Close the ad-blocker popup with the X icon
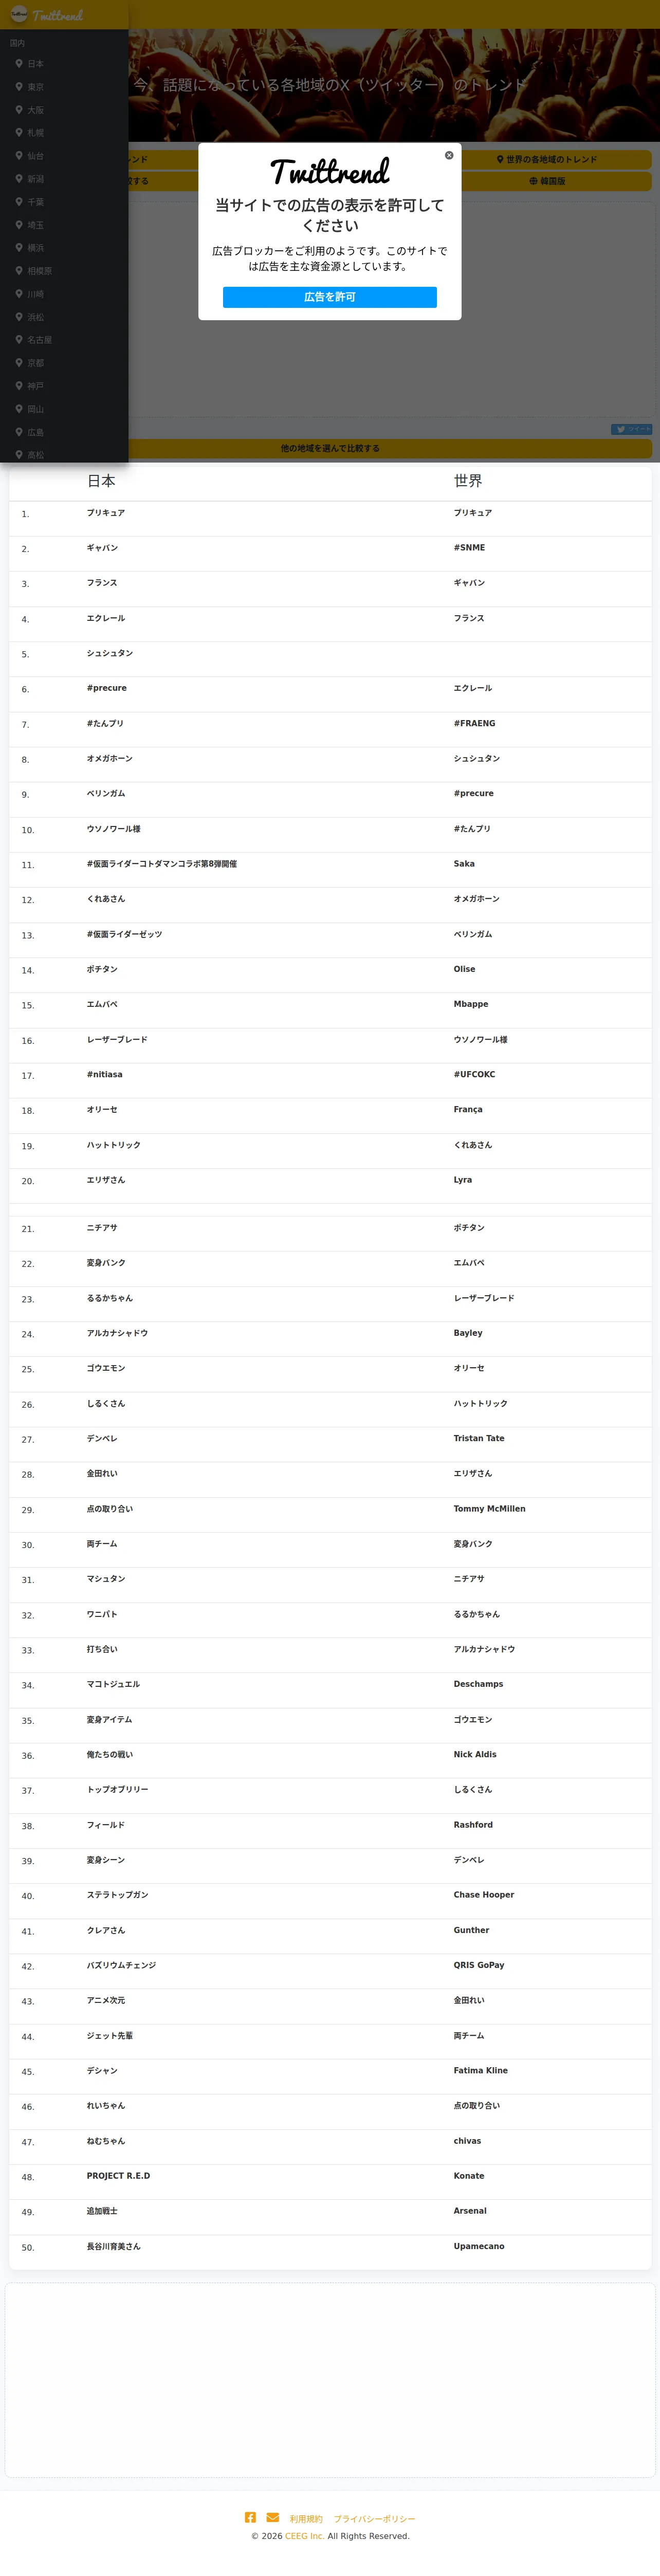 pos(449,155)
